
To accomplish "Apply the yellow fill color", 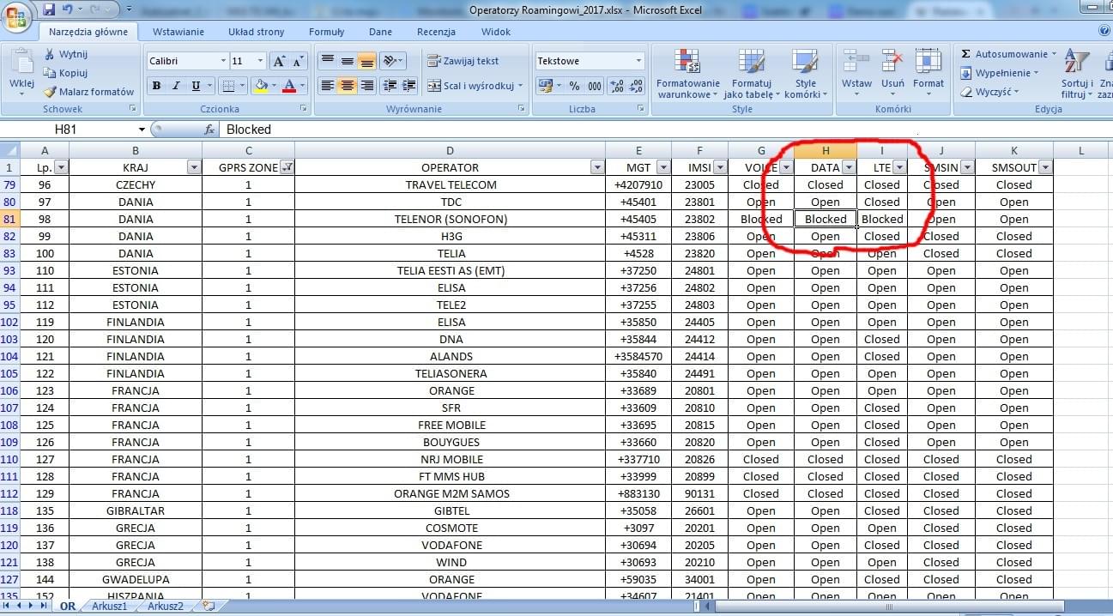I will 261,86.
